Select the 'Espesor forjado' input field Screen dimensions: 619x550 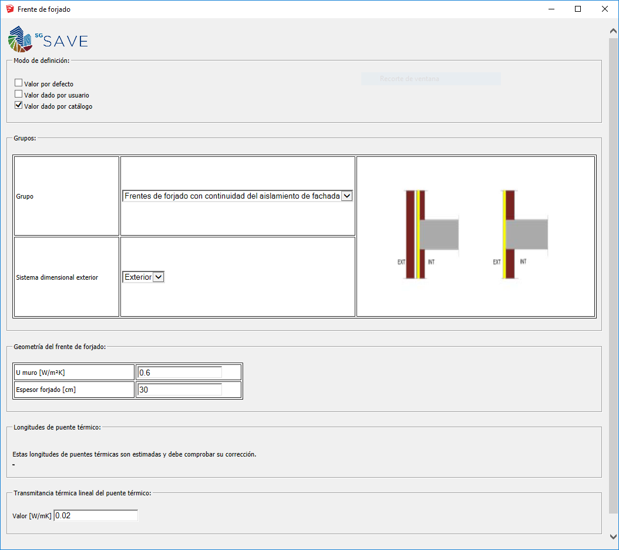click(180, 390)
